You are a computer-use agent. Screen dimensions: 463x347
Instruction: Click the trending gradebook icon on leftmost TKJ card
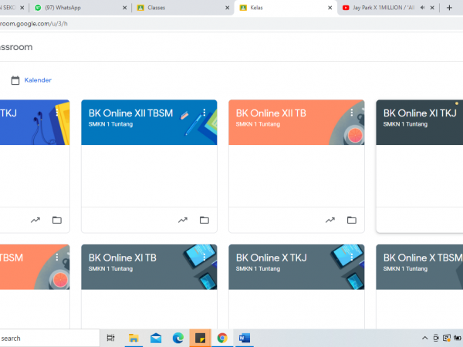[x=35, y=220]
